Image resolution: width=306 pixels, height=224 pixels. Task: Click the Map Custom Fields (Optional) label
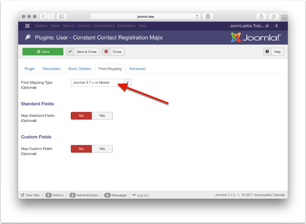tap(37, 151)
